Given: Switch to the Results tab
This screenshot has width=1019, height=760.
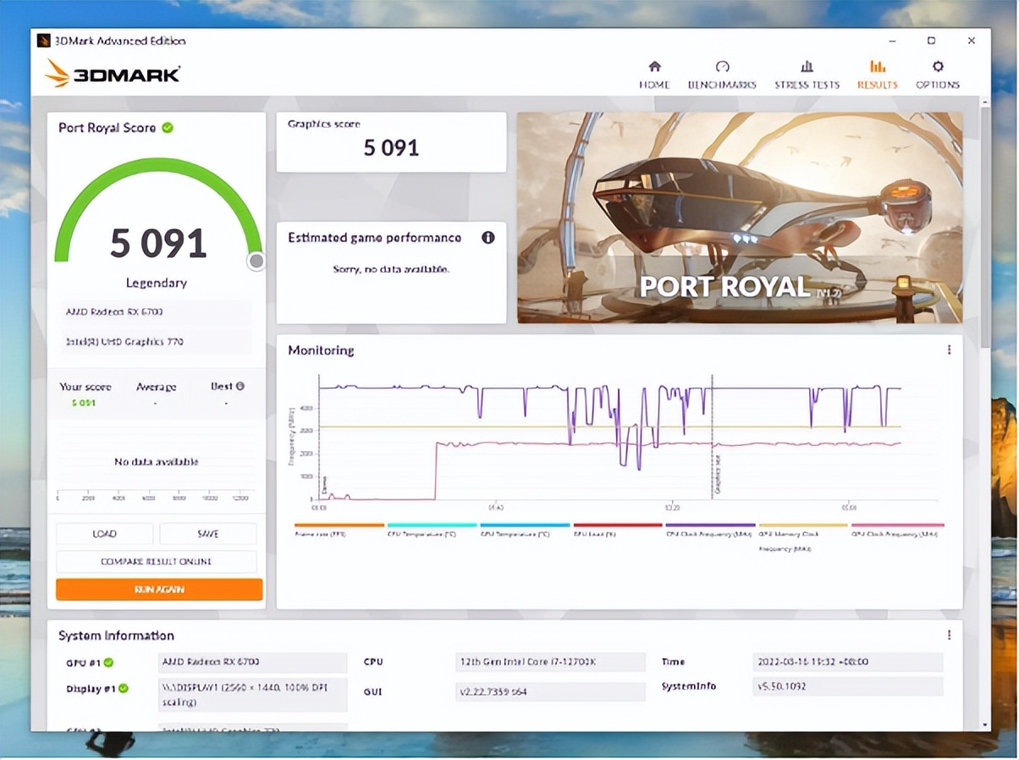Looking at the screenshot, I should click(x=877, y=74).
